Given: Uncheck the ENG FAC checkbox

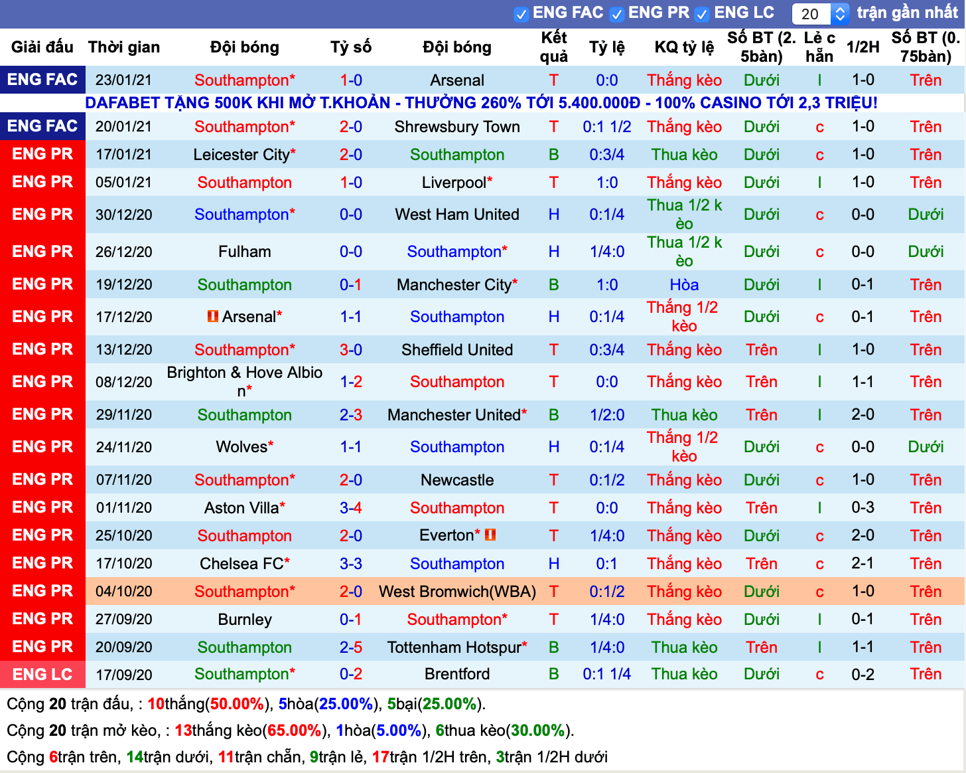Looking at the screenshot, I should tap(521, 14).
